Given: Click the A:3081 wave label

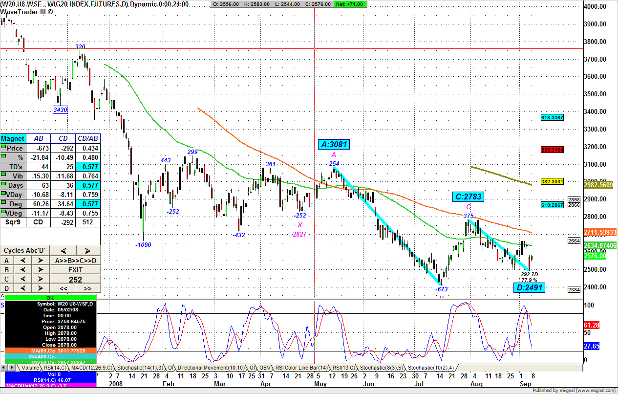Looking at the screenshot, I should click(334, 144).
